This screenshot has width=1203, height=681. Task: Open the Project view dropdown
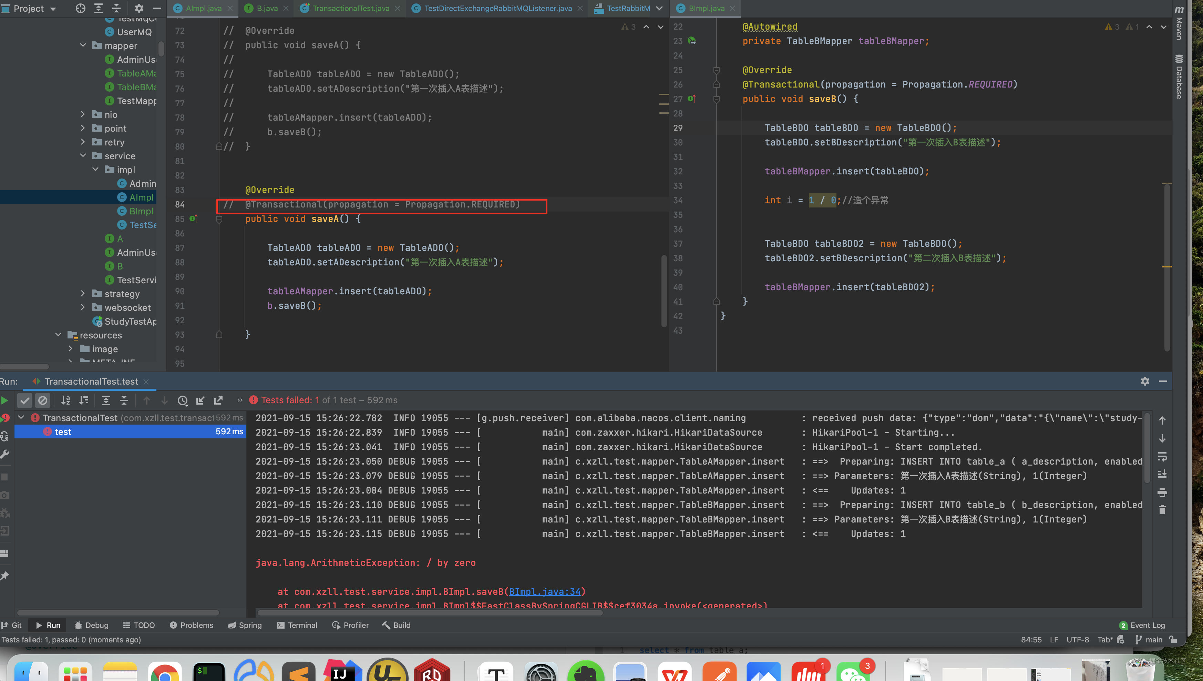(x=53, y=8)
